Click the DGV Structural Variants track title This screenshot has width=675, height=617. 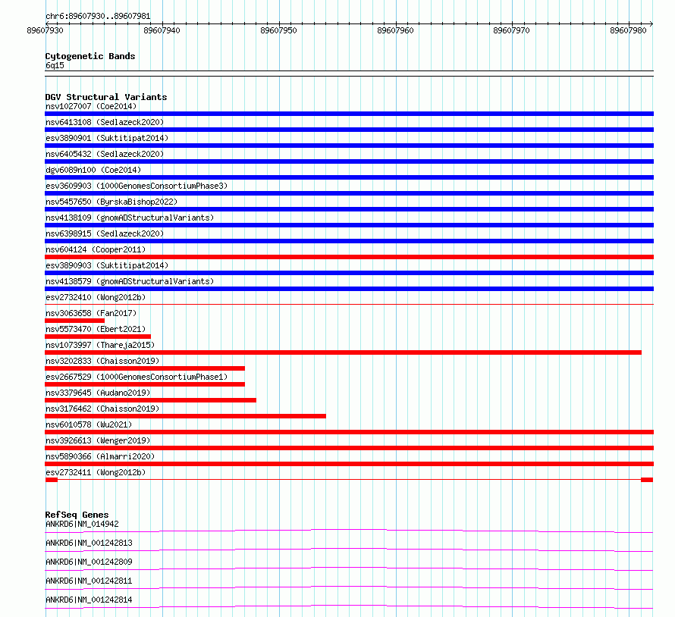click(106, 97)
